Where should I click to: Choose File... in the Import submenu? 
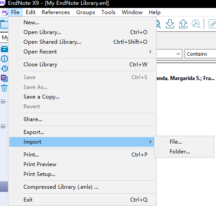[x=184, y=142]
